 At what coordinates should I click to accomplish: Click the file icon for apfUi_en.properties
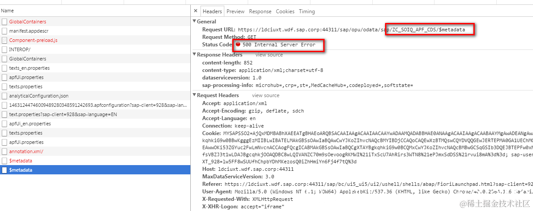(4, 124)
